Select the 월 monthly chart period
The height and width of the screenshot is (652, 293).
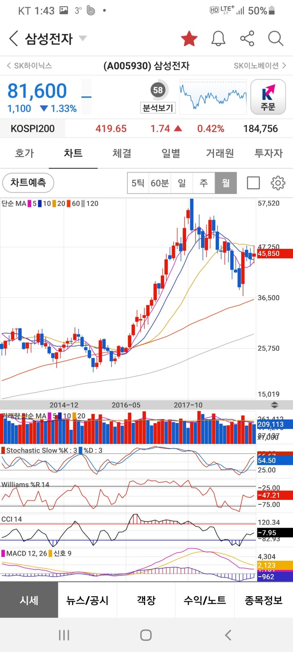[x=226, y=183]
